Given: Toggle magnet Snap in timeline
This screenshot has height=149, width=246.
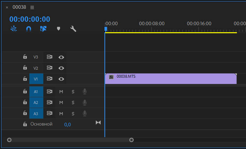Looking at the screenshot, I should (29, 29).
